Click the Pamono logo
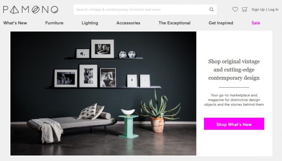 [31, 10]
